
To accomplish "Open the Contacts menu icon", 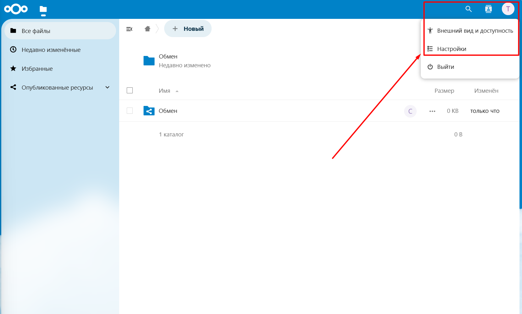I will (x=488, y=9).
